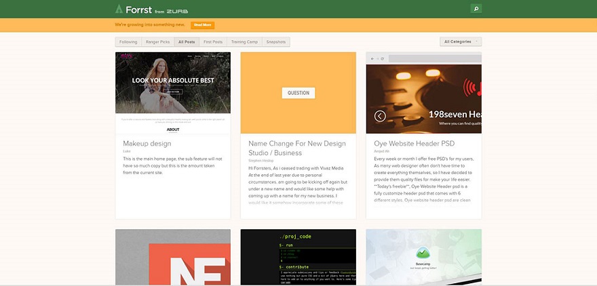597x286 pixels.
Task: Open the Makeup design post title
Action: pos(147,144)
